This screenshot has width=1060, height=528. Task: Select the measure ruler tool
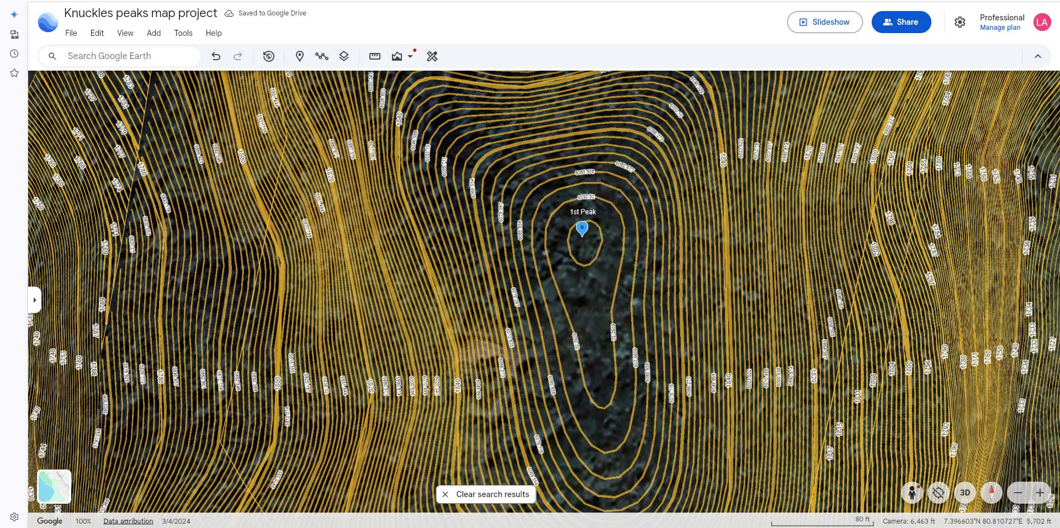click(x=375, y=56)
